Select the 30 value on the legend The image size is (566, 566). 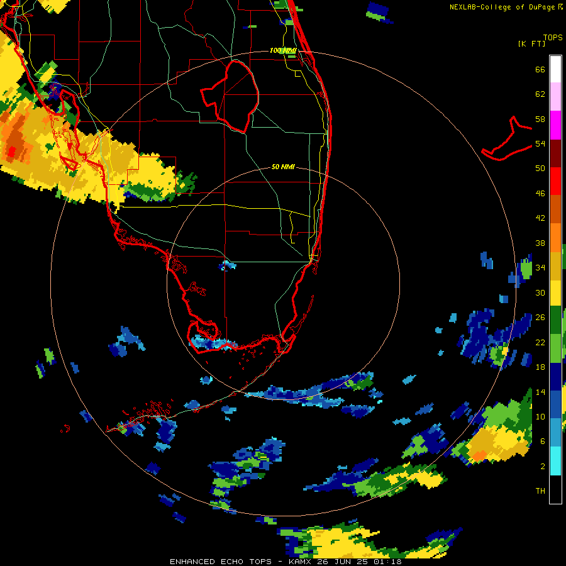click(540, 292)
